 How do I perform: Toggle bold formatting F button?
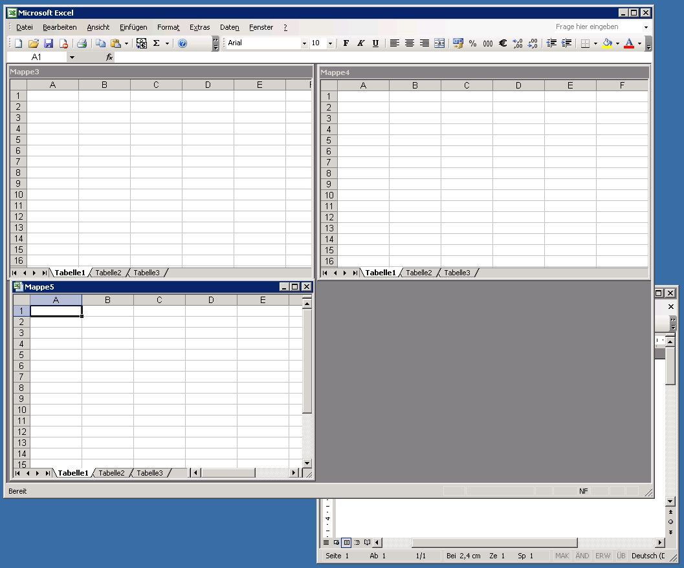(346, 43)
